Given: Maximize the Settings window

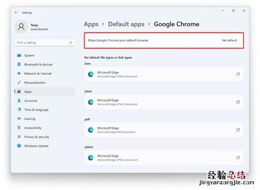Looking at the screenshot, I should [233, 11].
